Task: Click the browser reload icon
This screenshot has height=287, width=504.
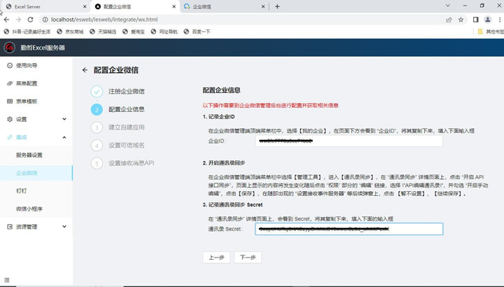Action: 31,20
